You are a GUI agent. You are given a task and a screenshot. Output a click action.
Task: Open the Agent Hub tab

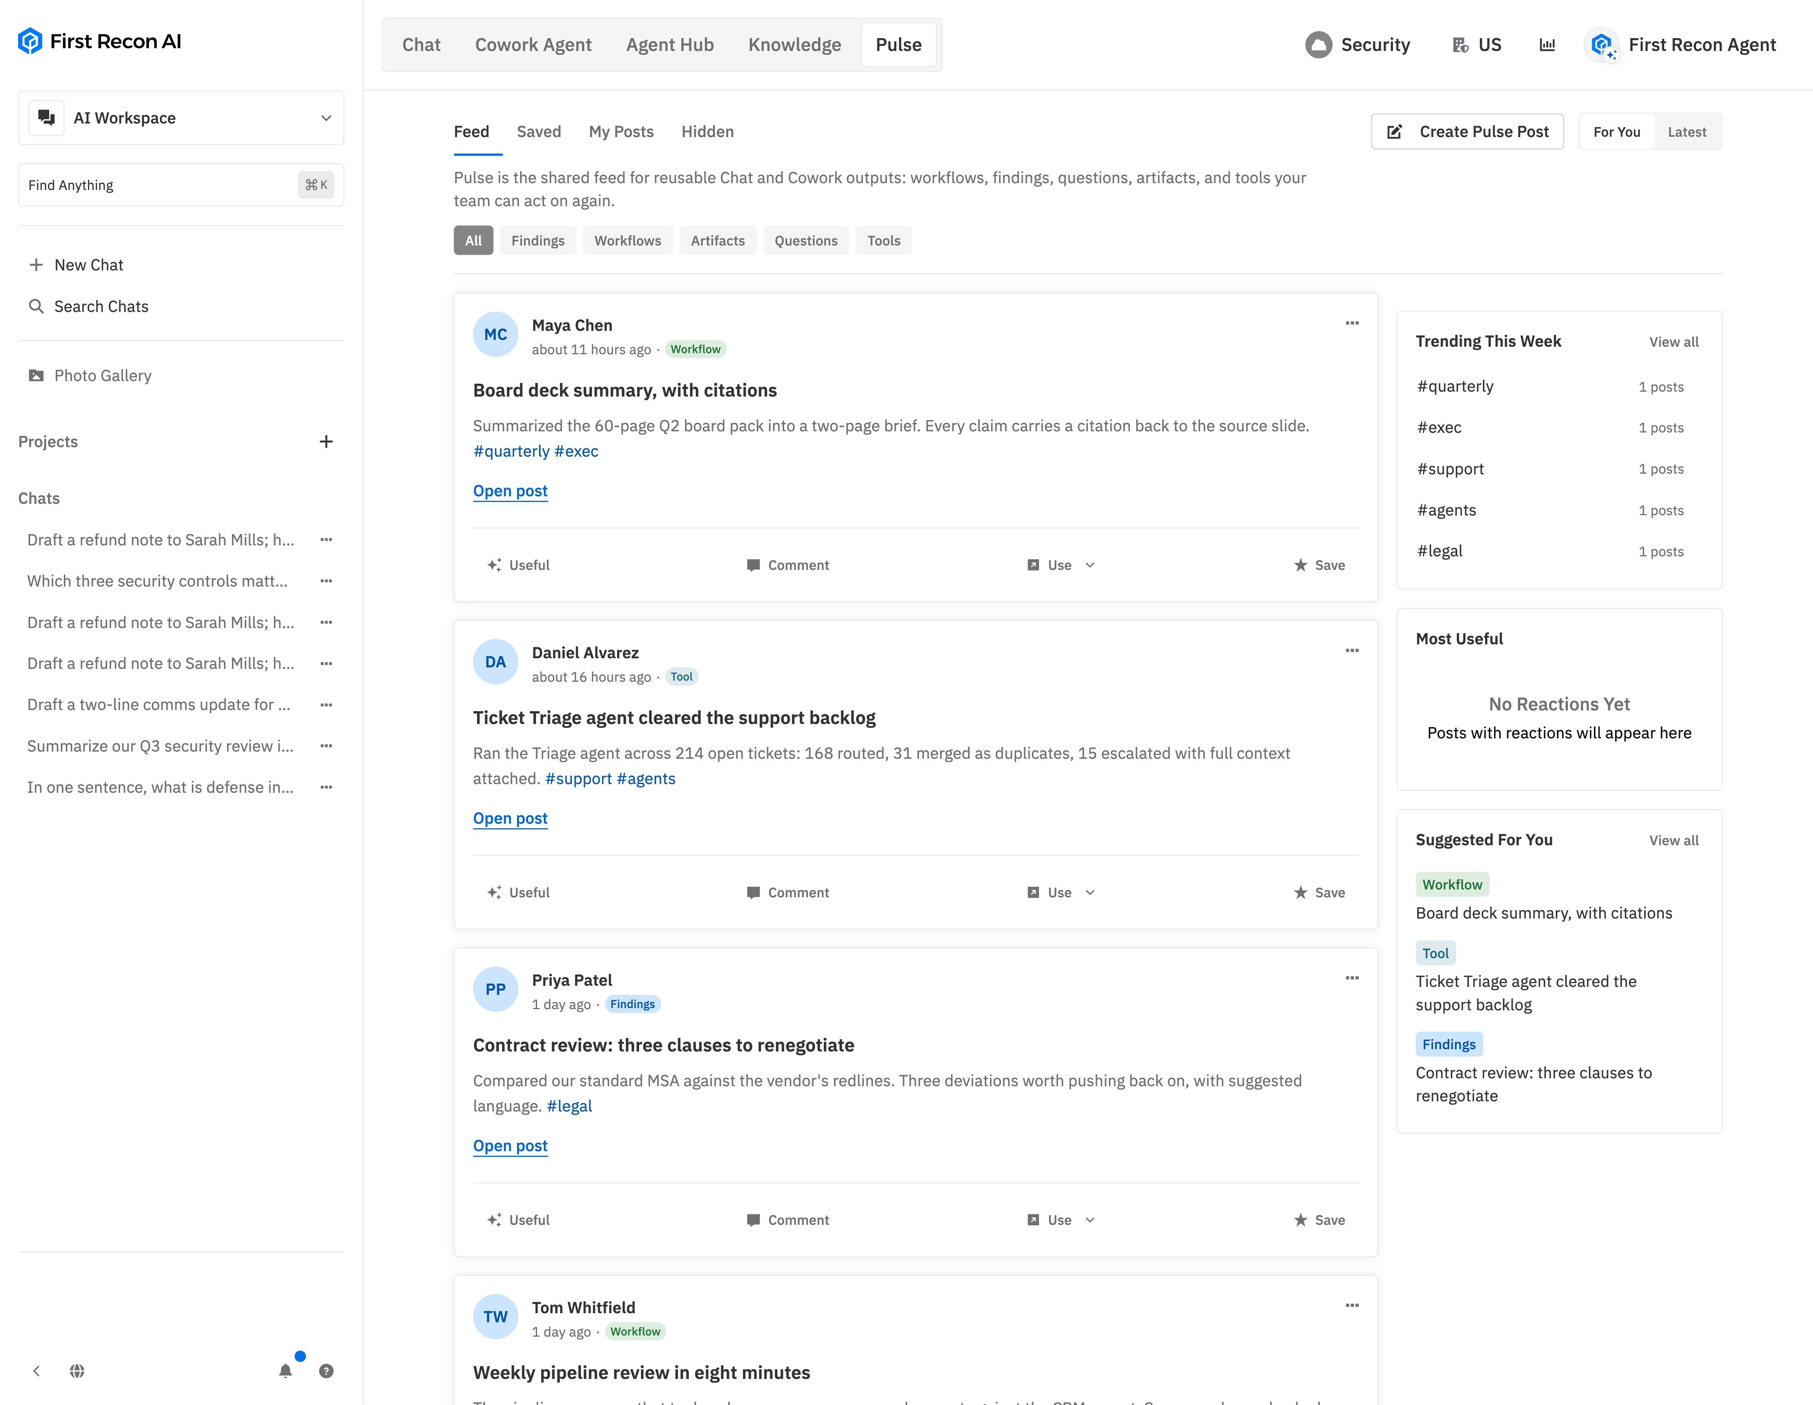point(670,45)
